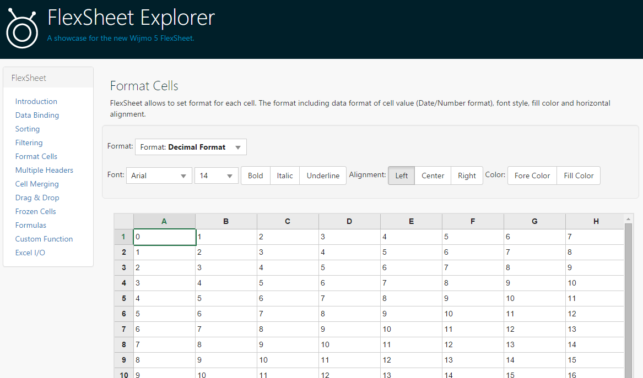
Task: Navigate to Custom Function
Action: (x=44, y=239)
